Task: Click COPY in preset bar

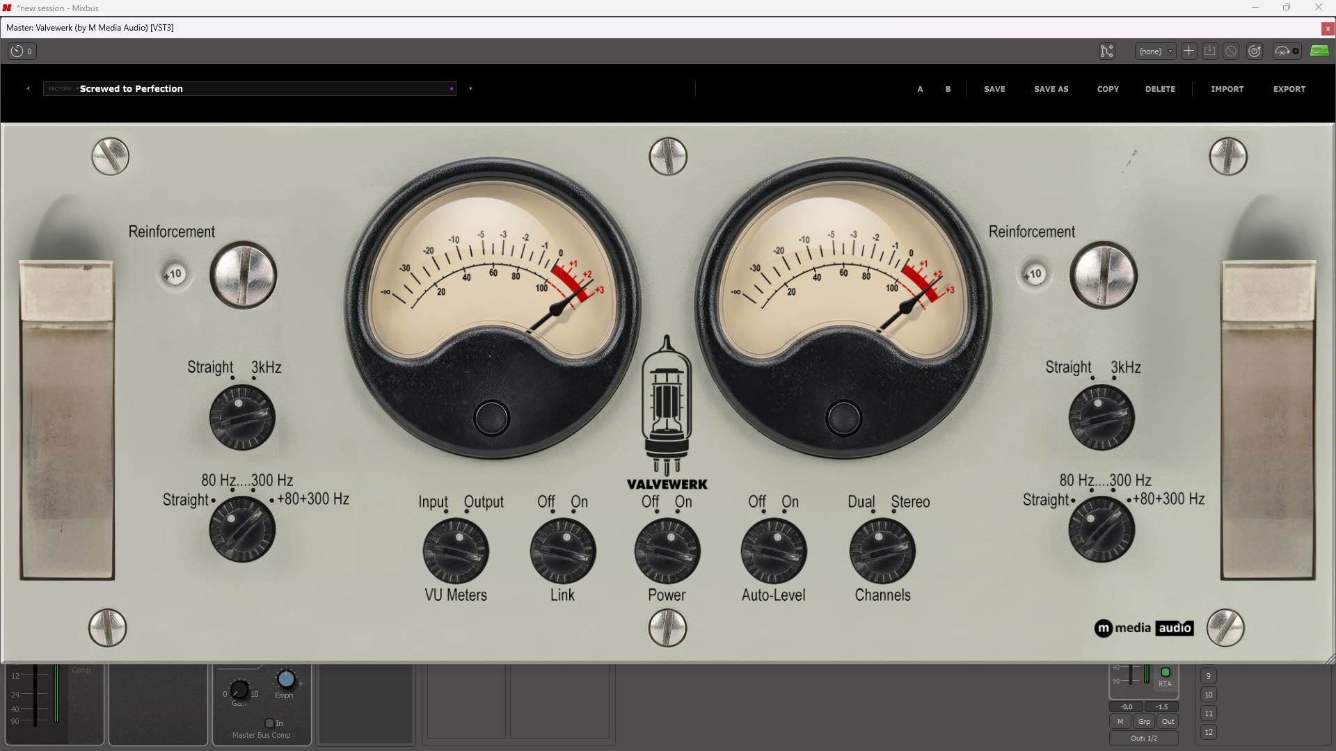Action: (x=1108, y=89)
